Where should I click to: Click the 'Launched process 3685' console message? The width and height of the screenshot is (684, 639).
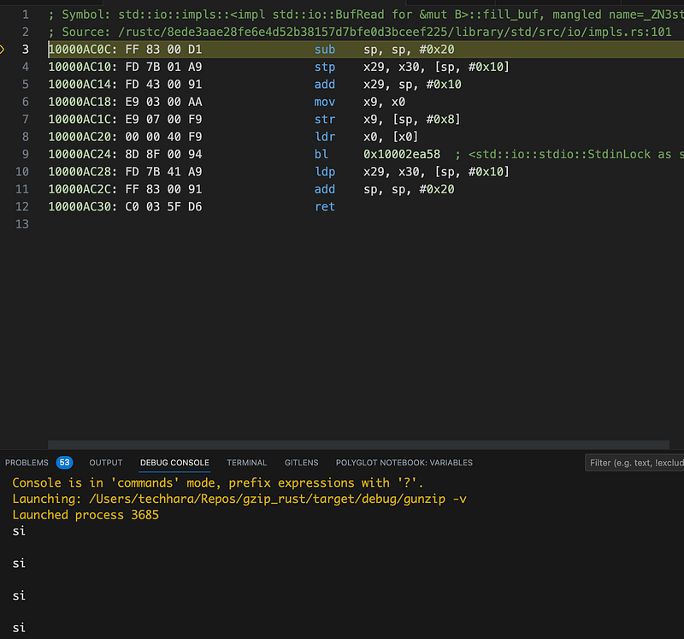coord(85,515)
